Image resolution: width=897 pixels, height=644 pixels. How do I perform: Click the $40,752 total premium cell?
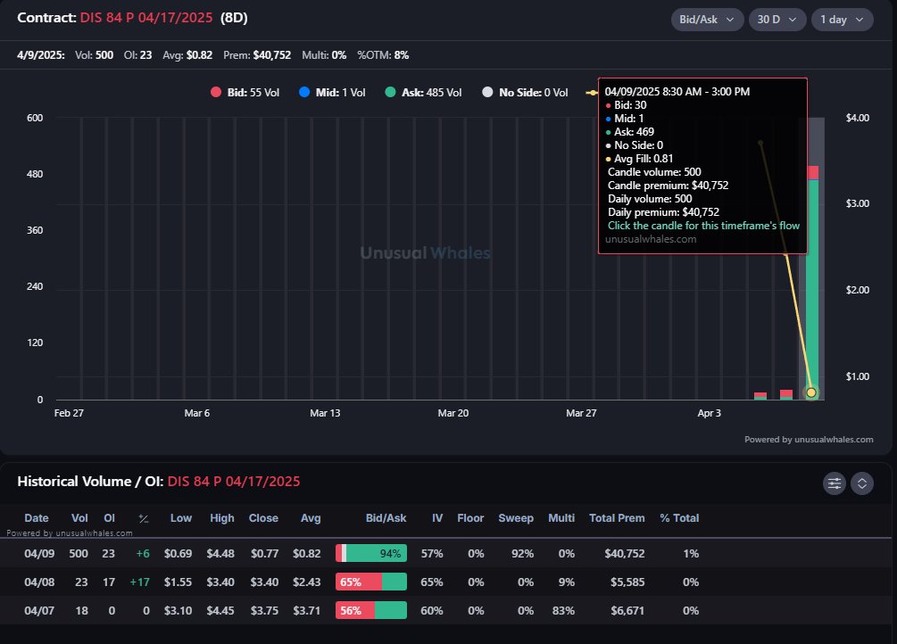625,554
